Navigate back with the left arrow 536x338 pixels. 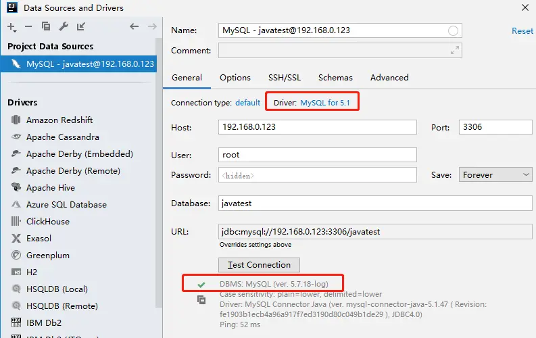pyautogui.click(x=134, y=27)
